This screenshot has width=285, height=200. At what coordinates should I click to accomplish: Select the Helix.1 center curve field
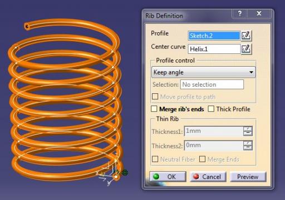[x=214, y=49]
